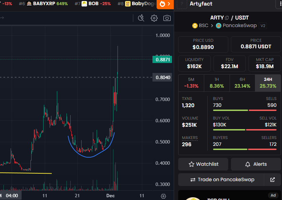Select the 6H timeframe tab

[x=242, y=83]
